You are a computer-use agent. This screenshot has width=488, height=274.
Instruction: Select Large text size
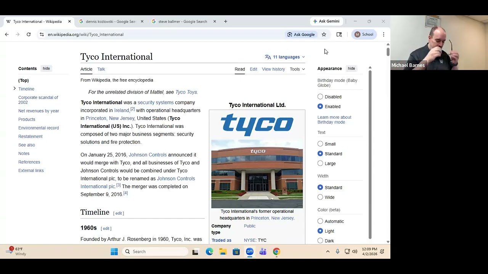pos(320,163)
